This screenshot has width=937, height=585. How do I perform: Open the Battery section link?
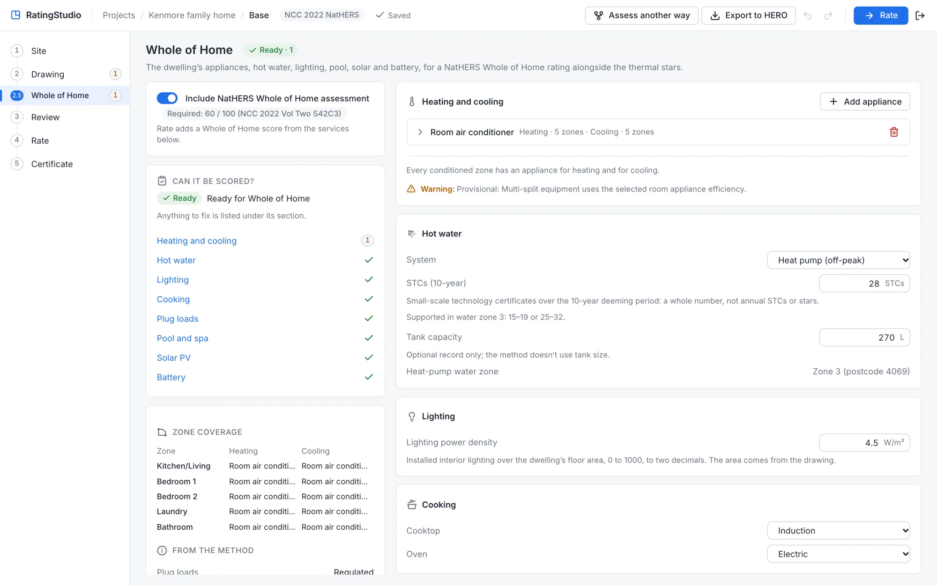(x=171, y=377)
